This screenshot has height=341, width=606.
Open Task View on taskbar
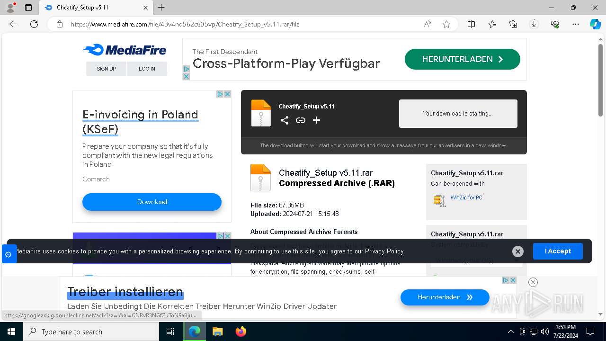pyautogui.click(x=170, y=332)
